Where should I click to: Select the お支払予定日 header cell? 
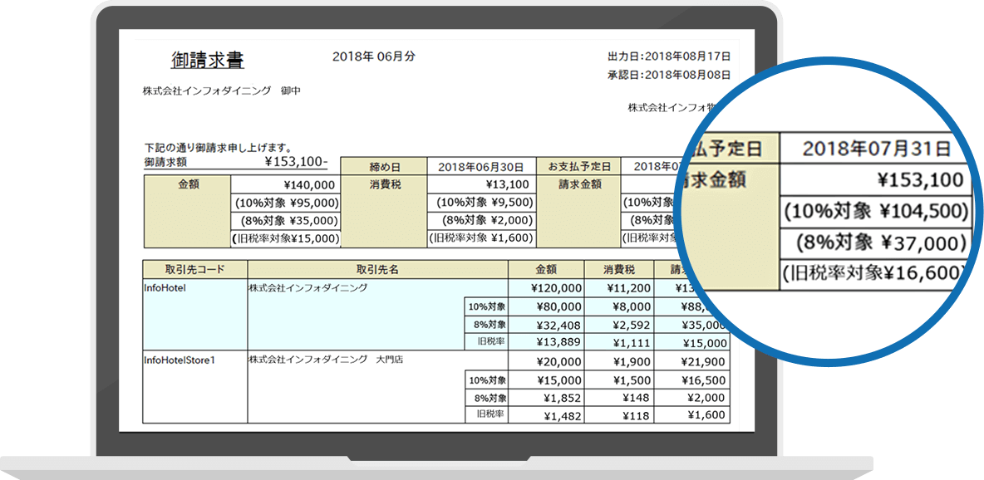tap(578, 166)
